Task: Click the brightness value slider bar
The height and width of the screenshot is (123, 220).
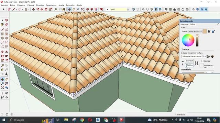Action: [197, 40]
